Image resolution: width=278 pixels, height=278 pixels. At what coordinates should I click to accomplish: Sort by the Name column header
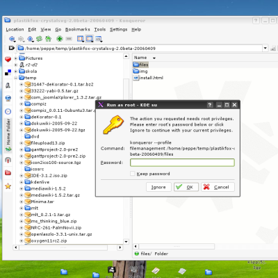140,58
